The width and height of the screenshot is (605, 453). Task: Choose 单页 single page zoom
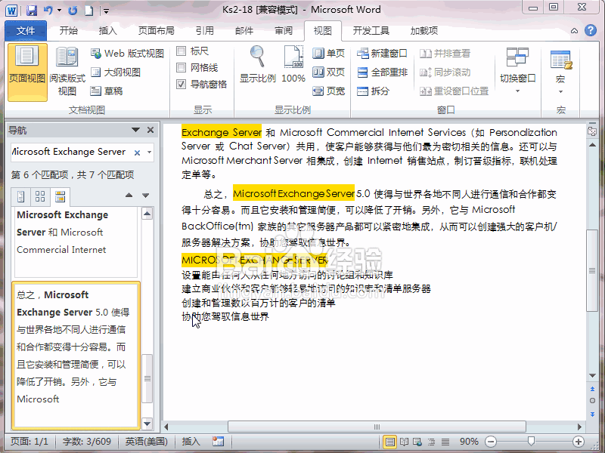coord(328,53)
